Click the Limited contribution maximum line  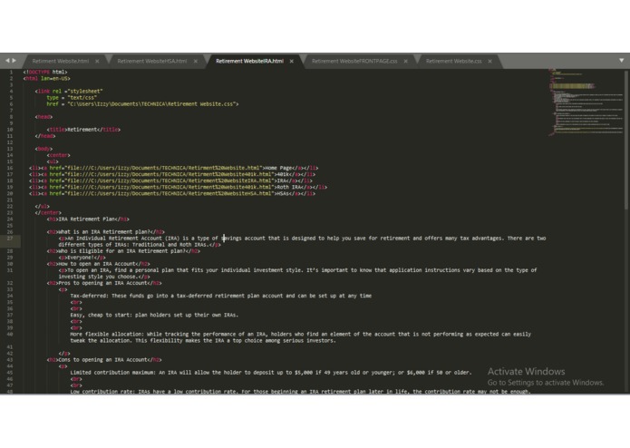[x=271, y=373]
